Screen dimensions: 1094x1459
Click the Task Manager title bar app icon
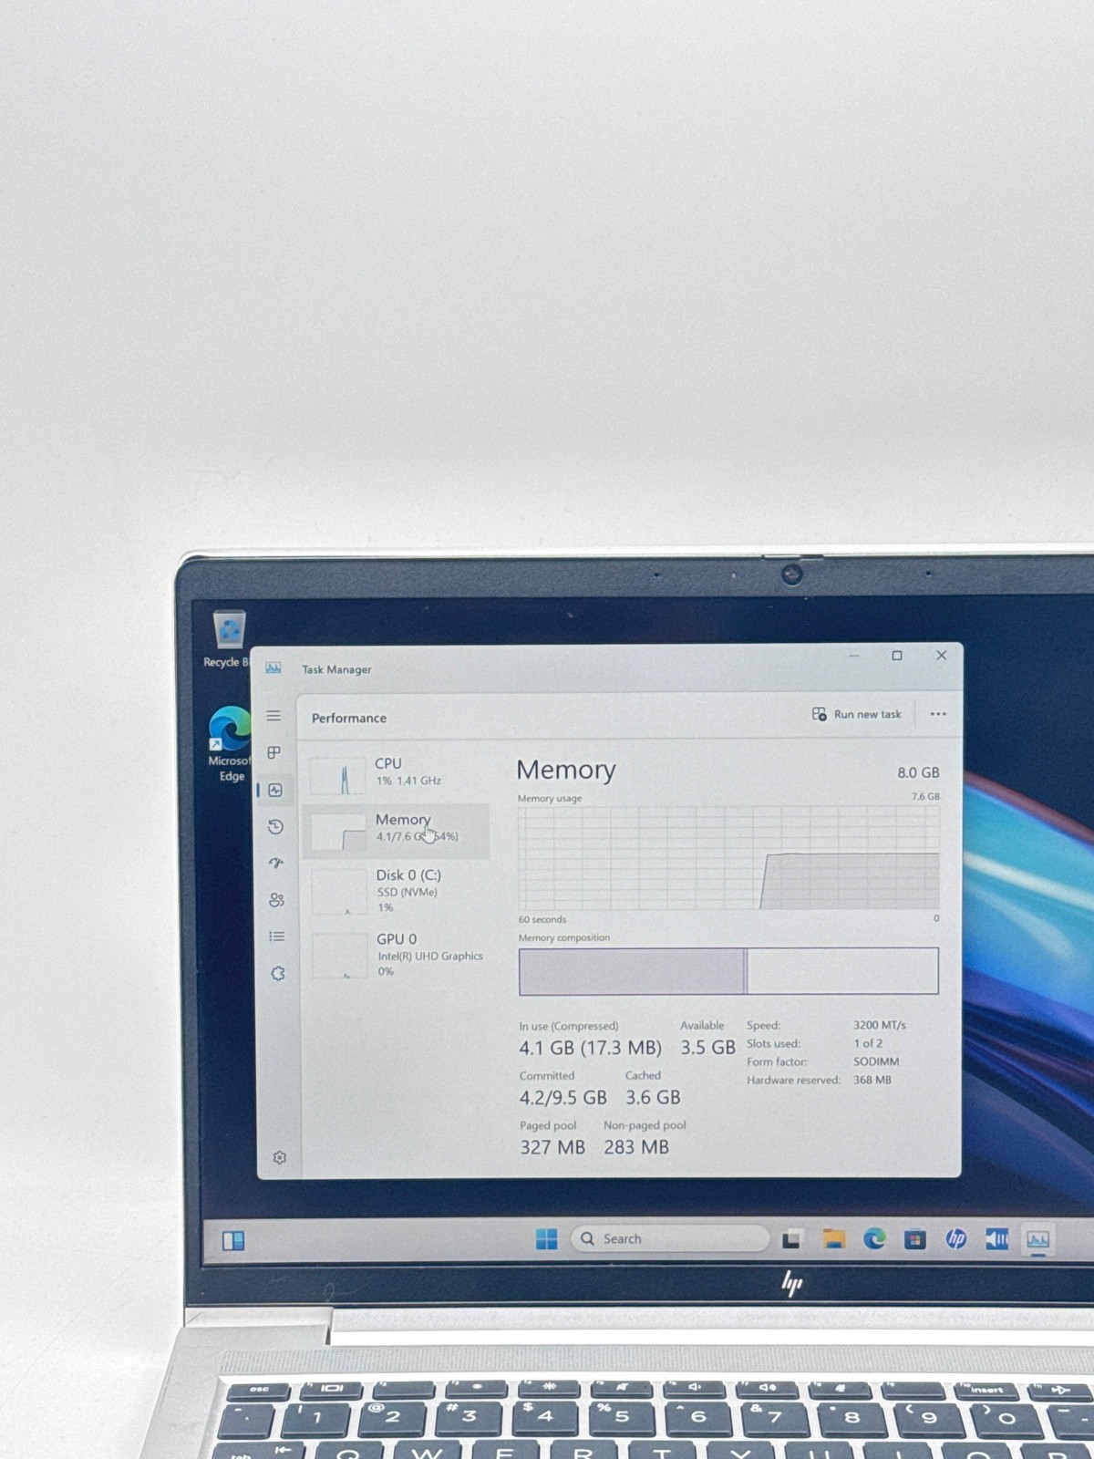pyautogui.click(x=273, y=668)
